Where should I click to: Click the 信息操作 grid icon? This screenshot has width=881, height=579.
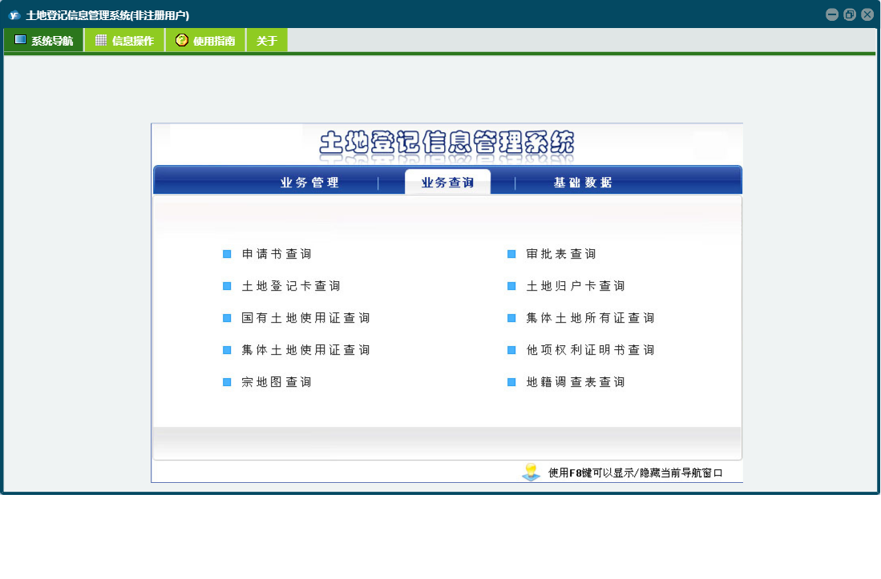tap(100, 40)
